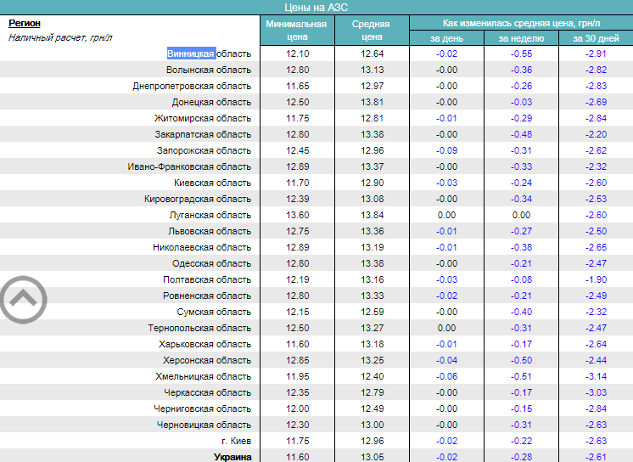Select the Киевская область row

[212, 183]
